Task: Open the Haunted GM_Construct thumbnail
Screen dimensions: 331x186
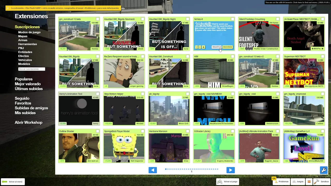Action: point(169,73)
